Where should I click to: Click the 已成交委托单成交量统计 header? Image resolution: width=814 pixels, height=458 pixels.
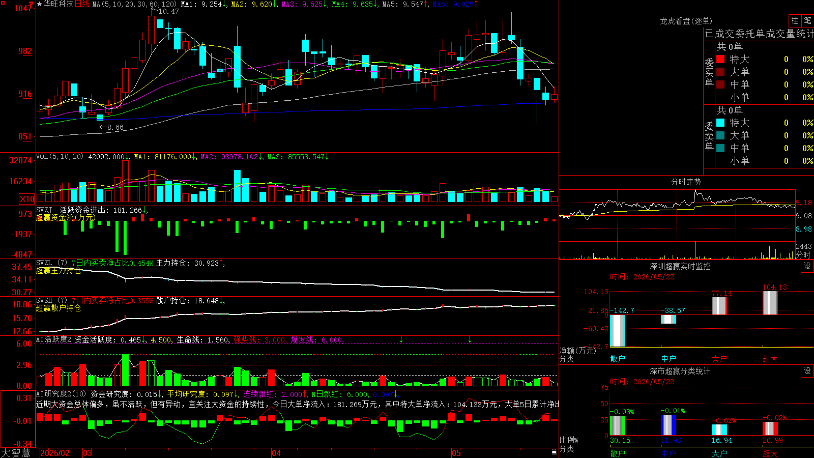coord(759,34)
